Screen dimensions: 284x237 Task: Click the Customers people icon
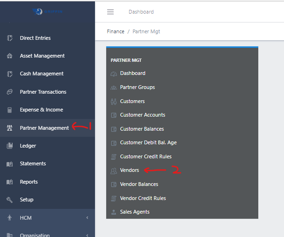114,102
